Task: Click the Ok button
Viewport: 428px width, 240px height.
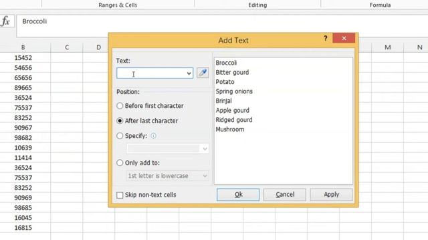Action: 238,195
